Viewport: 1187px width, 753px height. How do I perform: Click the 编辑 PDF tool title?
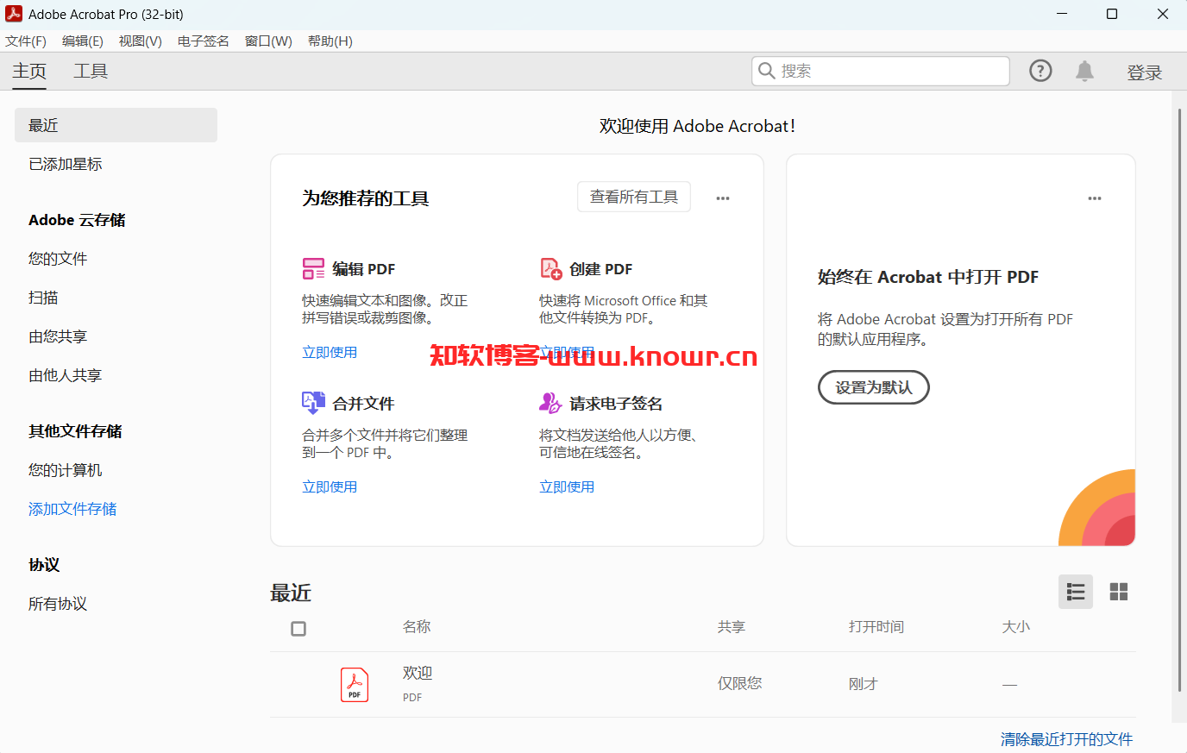364,269
